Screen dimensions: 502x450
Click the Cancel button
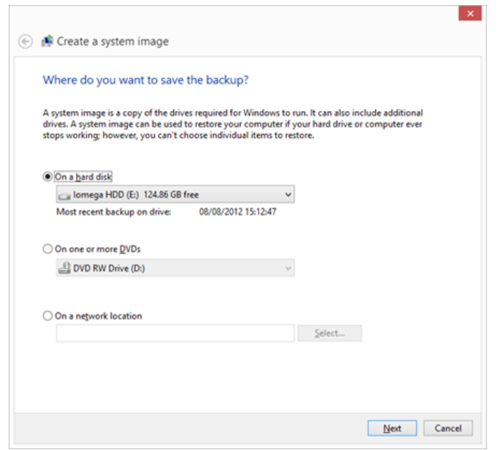(448, 429)
